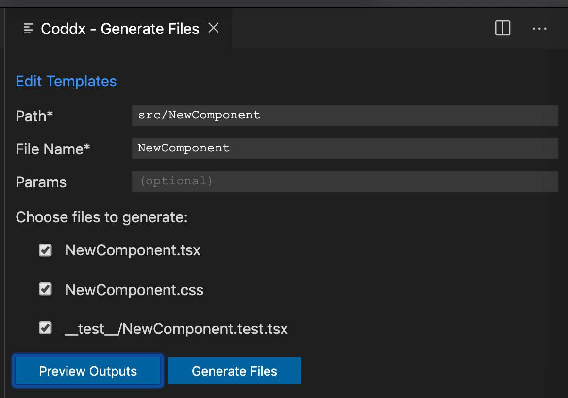
Task: Uncheck the NewComponent.css checkbox
Action: (45, 289)
